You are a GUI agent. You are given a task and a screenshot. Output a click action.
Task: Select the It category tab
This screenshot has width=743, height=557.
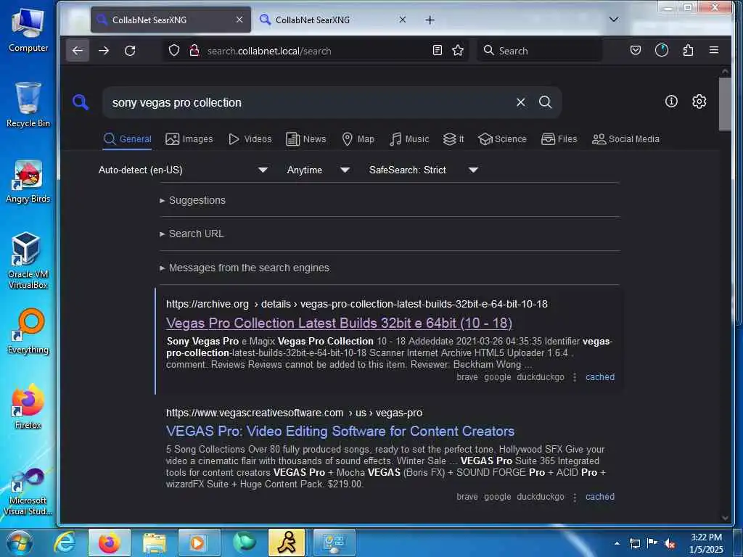[453, 139]
